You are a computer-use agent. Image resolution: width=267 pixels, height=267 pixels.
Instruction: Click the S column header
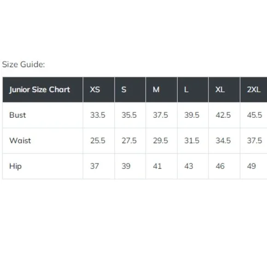[x=130, y=90]
